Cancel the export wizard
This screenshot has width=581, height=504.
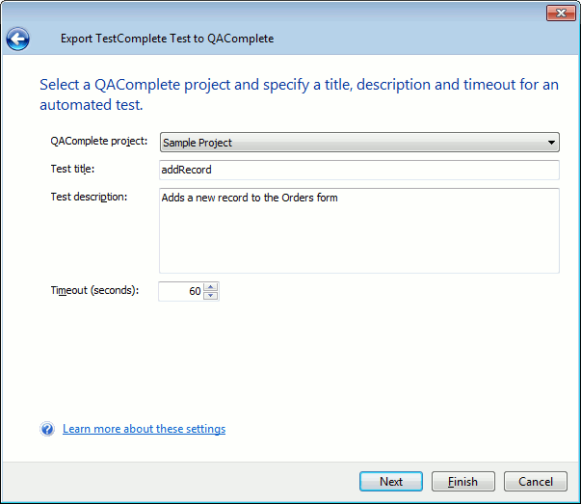coord(536,482)
